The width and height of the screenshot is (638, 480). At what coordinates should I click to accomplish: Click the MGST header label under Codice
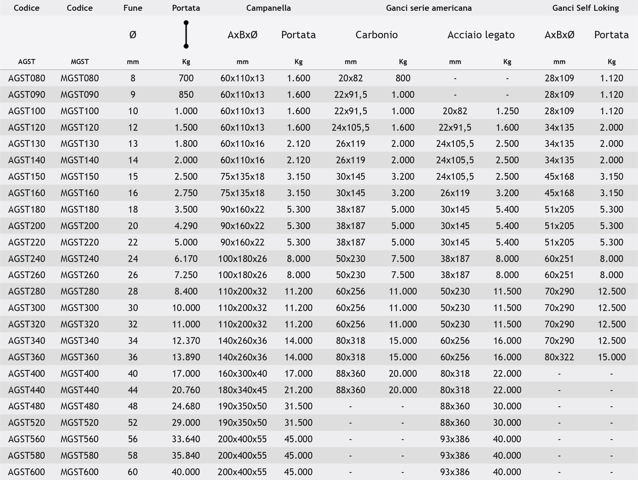[x=79, y=62]
